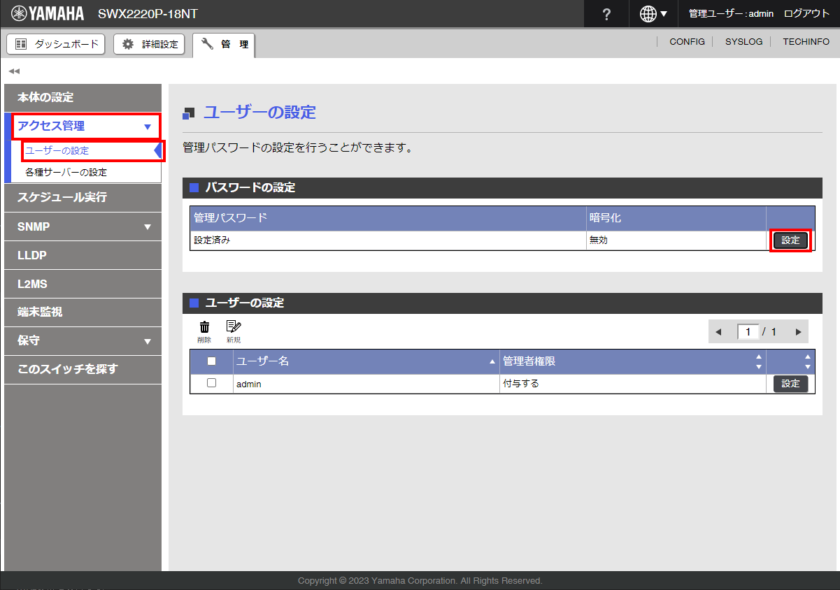Go to the next page arrow
Screen dimensions: 840x590
coord(797,332)
